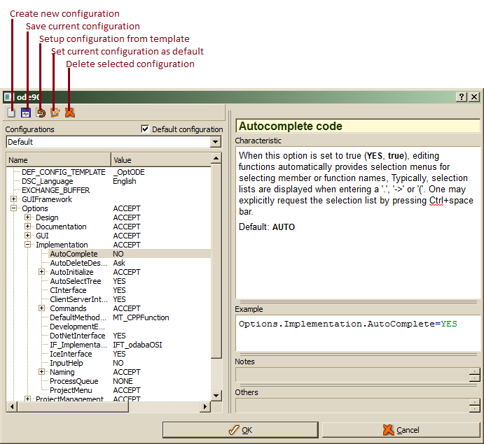Open the Configurations dropdown list
This screenshot has width=484, height=444.
216,142
